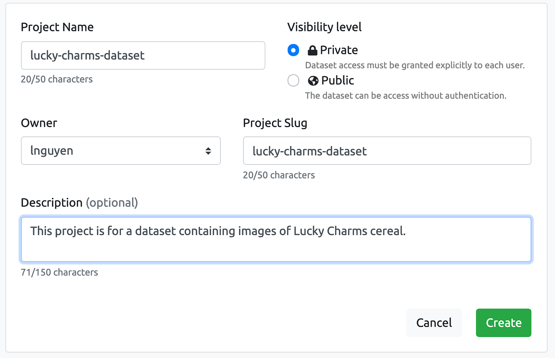
Task: Focus the Project Slug text field
Action: coord(387,151)
